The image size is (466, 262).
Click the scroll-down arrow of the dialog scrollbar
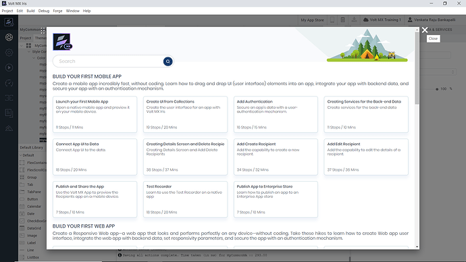[417, 246]
